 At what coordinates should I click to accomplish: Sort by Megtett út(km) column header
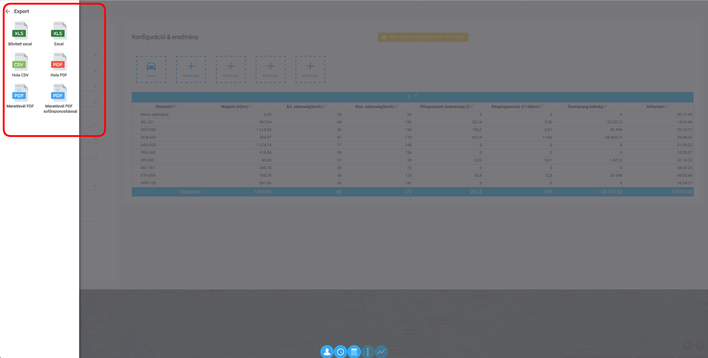[235, 107]
